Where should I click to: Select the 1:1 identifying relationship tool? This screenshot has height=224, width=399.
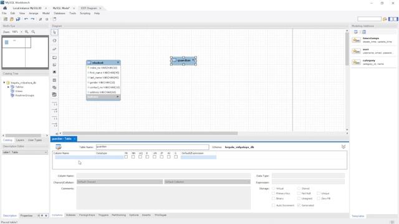click(55, 118)
